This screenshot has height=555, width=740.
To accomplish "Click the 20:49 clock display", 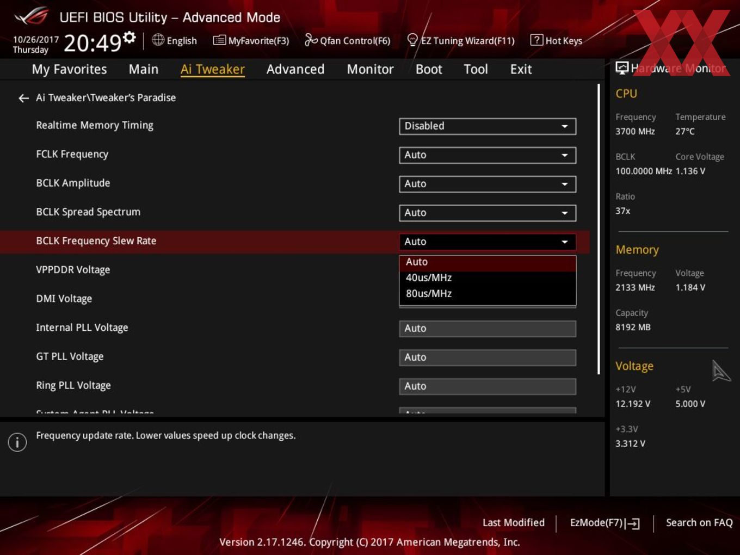I will coord(92,43).
